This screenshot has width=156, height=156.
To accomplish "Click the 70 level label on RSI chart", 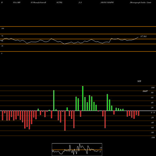I will 2,36.
